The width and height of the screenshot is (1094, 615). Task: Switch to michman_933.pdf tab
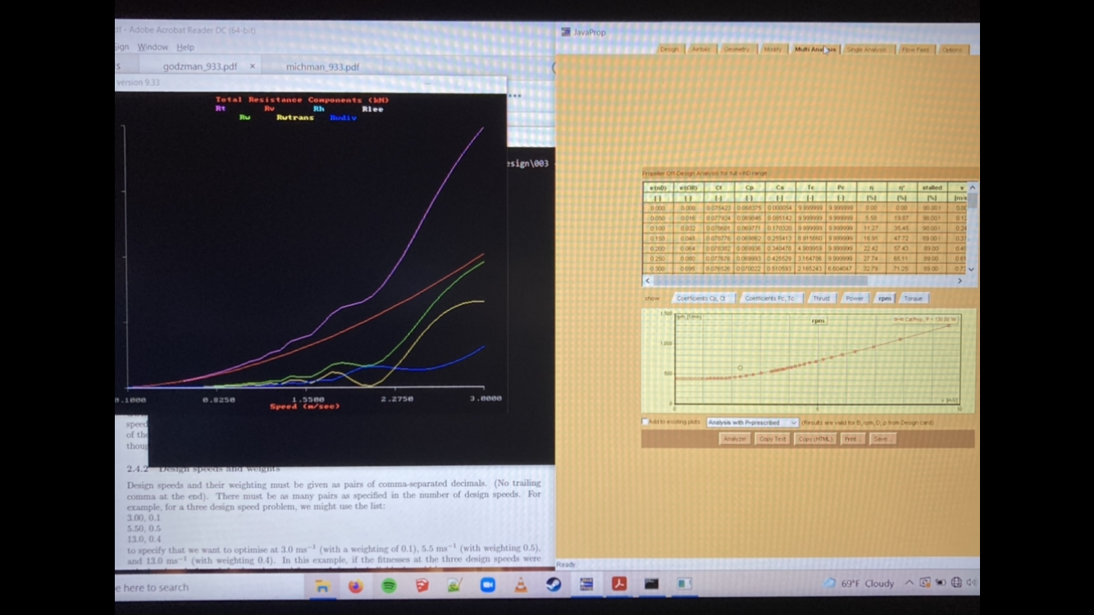pos(322,66)
